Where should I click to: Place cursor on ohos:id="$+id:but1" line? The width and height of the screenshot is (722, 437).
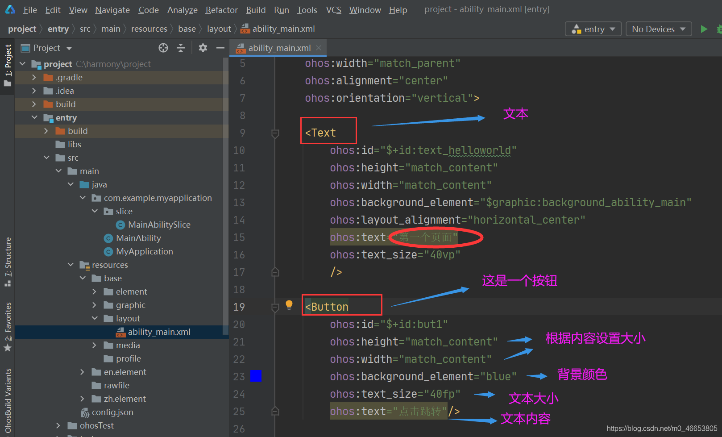(389, 325)
